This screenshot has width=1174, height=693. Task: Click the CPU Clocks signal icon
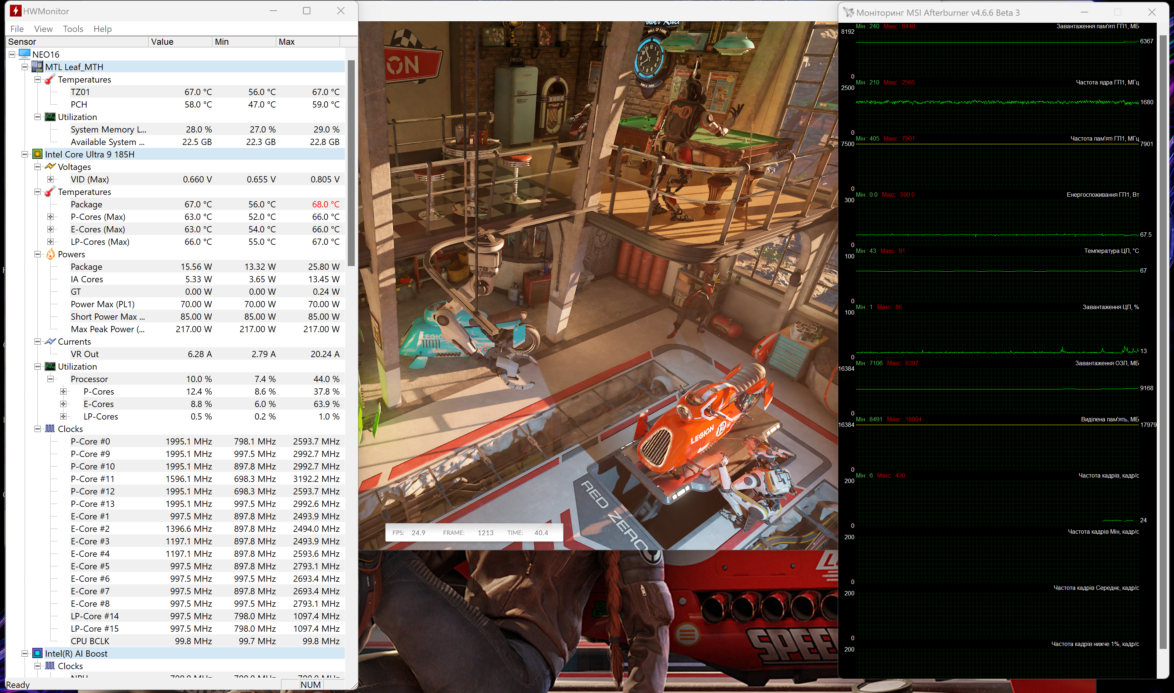click(x=50, y=429)
